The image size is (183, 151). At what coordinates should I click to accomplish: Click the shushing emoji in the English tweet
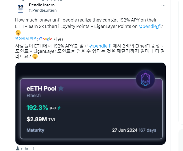(x=18, y=33)
